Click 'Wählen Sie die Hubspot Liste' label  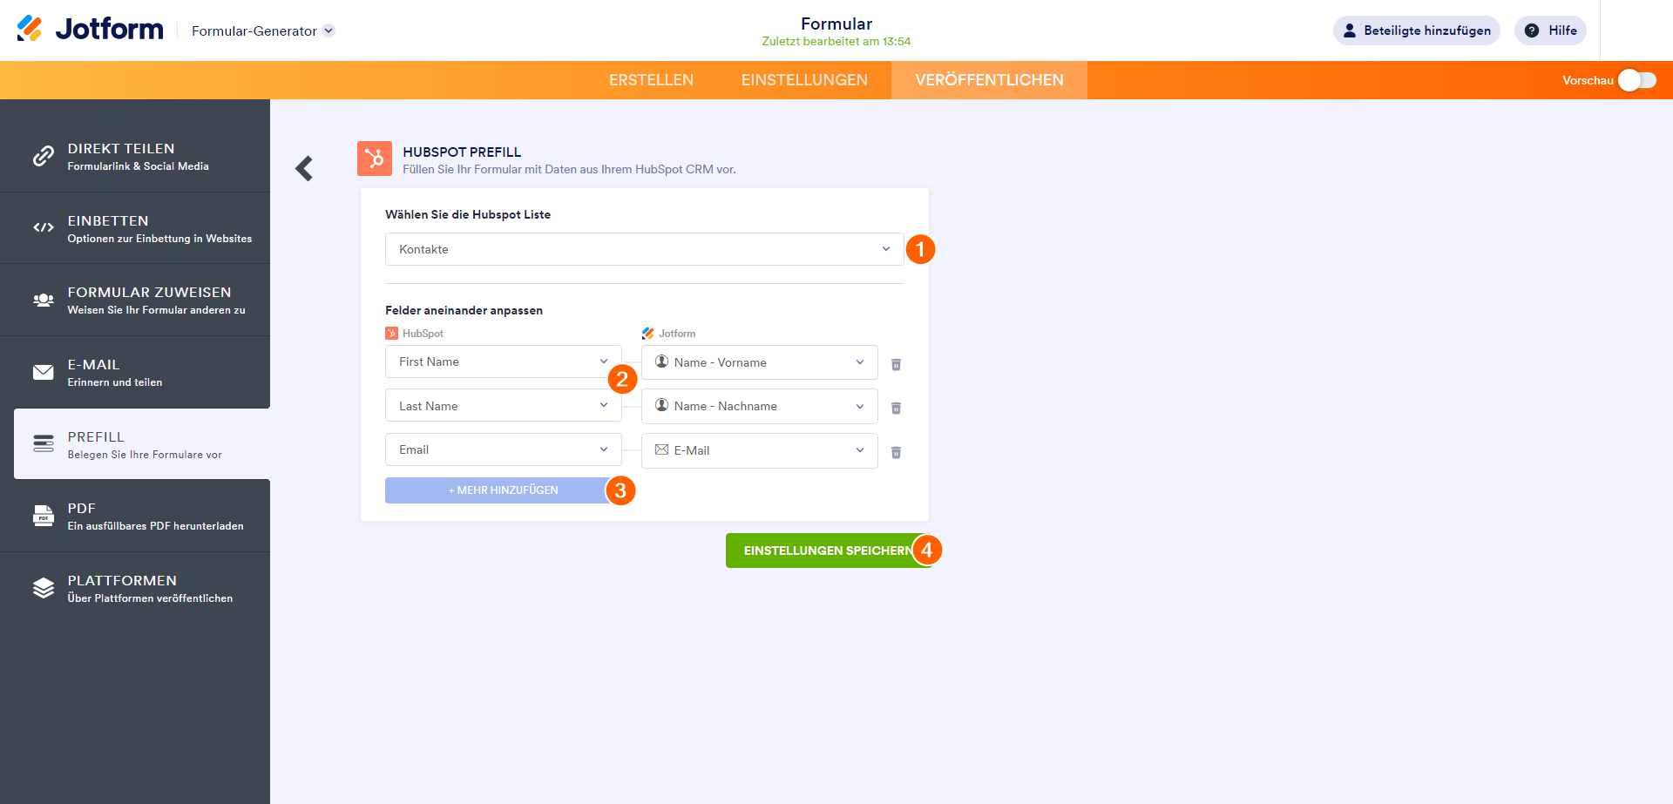468,214
